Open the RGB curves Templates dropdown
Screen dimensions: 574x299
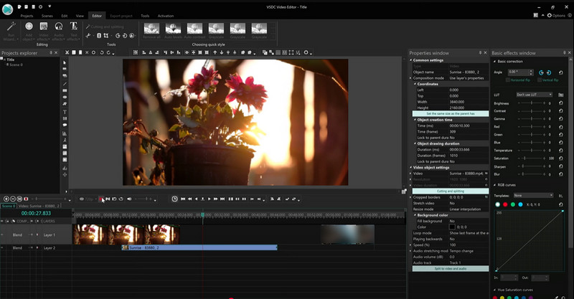click(533, 196)
